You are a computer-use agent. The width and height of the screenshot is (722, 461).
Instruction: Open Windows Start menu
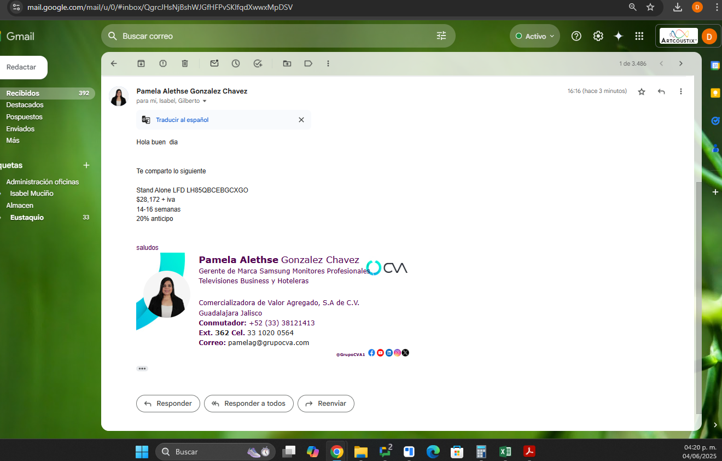coord(142,452)
